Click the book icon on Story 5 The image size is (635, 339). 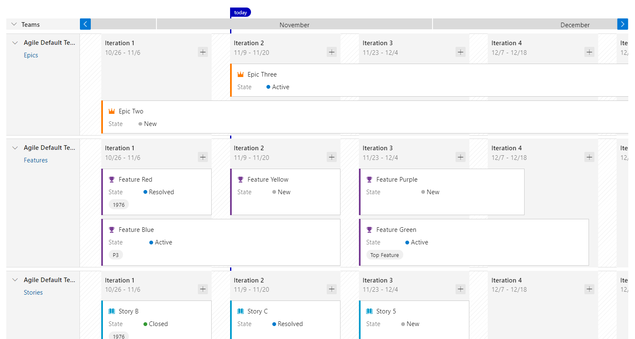tap(369, 311)
